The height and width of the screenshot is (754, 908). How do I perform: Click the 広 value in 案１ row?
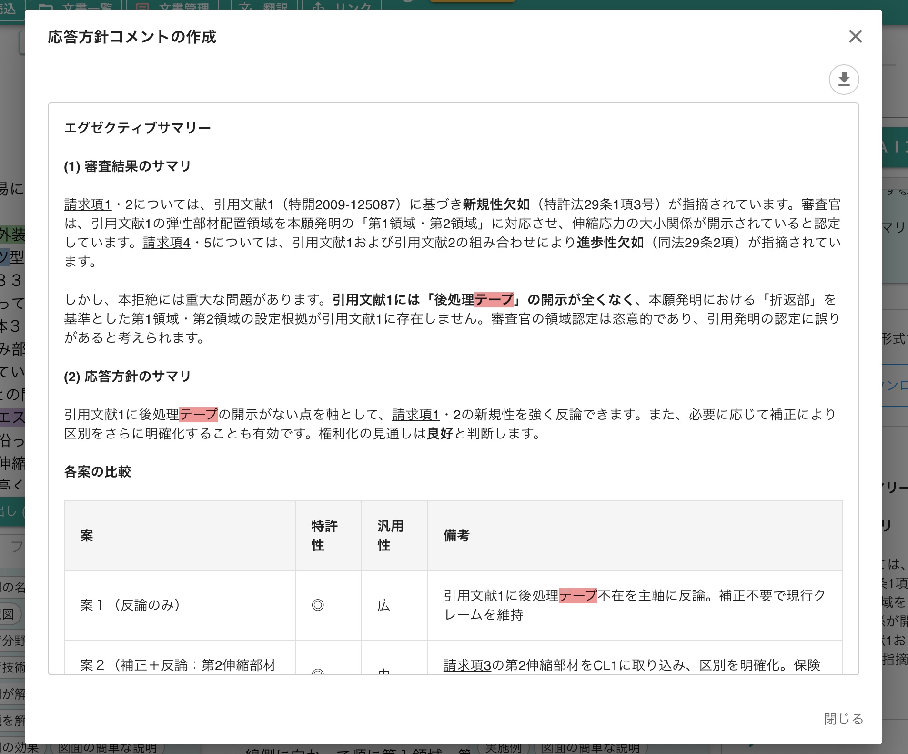(x=384, y=605)
